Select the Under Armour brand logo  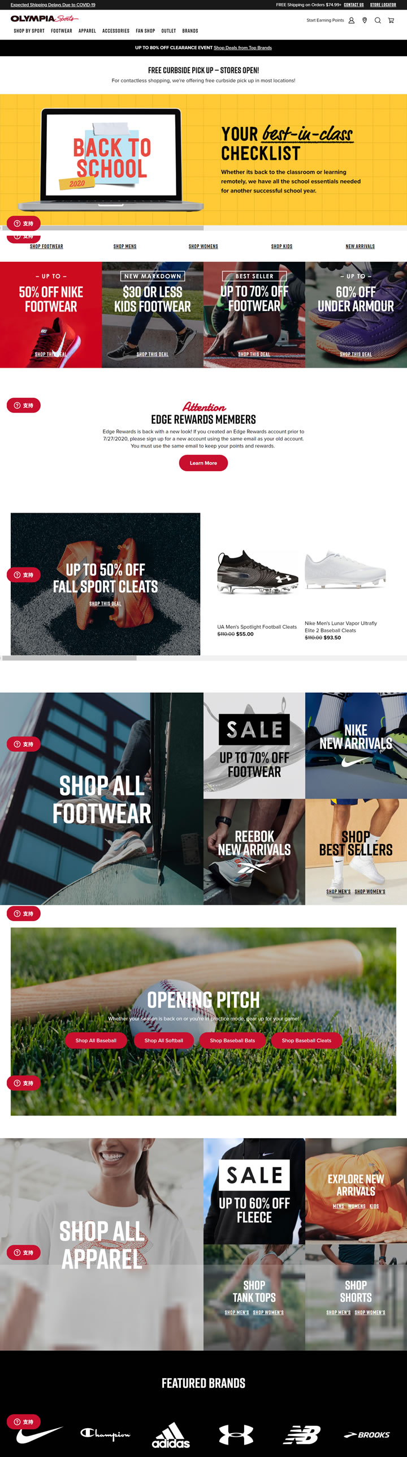tap(236, 1434)
